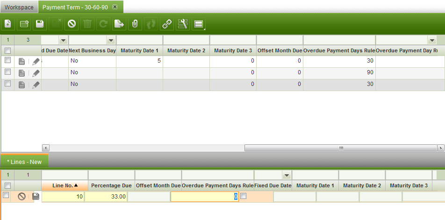Filter top grid by Maturity Date 3

pyautogui.click(x=233, y=40)
